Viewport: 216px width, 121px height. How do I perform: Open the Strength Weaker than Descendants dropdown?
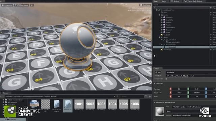194,116
